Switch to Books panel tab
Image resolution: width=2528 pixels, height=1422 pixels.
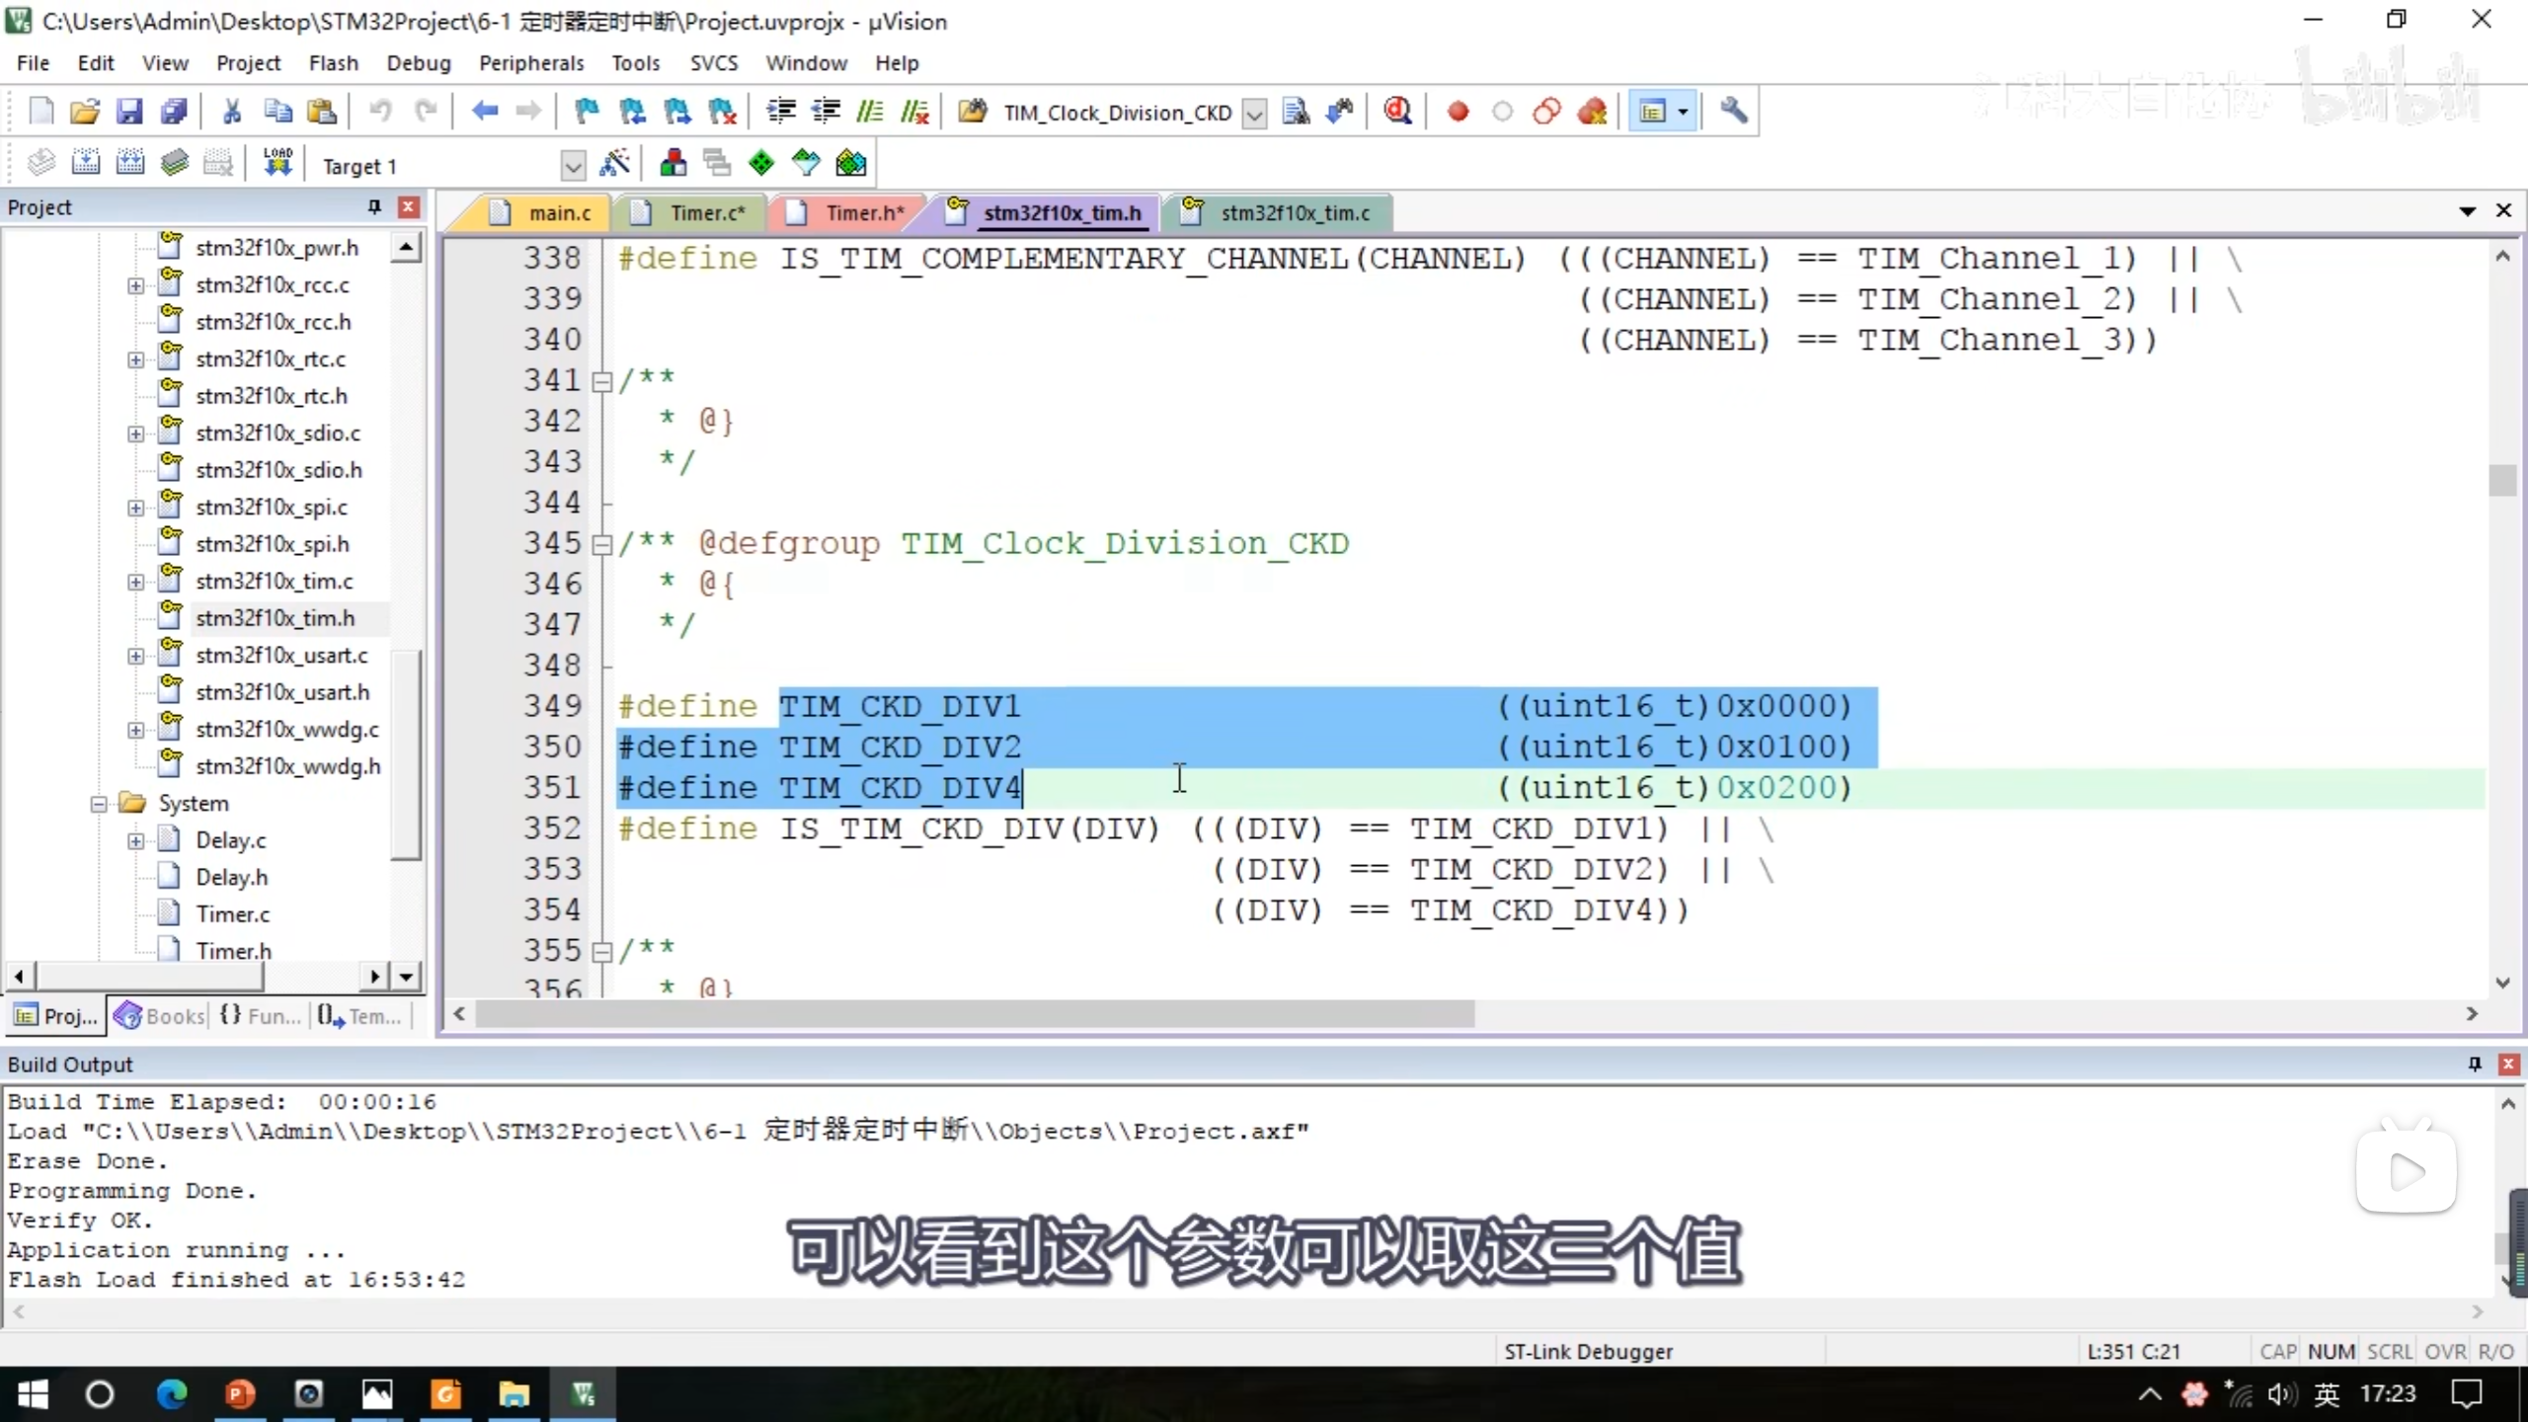(x=160, y=1015)
